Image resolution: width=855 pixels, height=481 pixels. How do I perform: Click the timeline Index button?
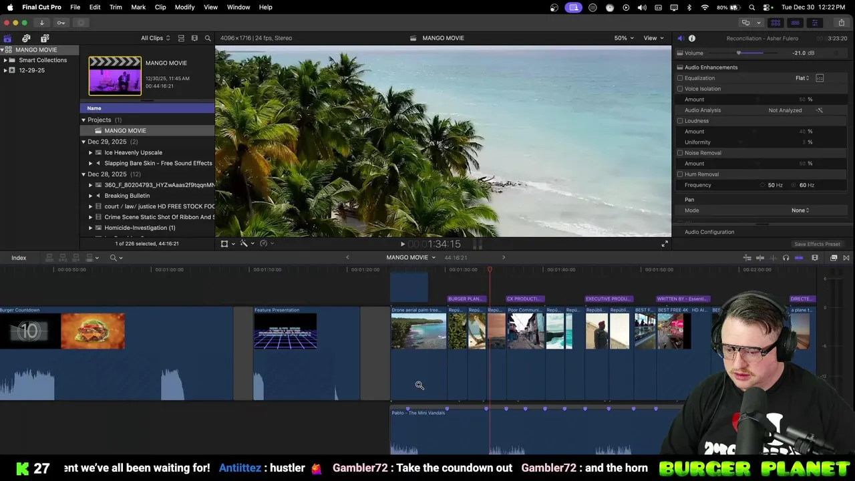pyautogui.click(x=19, y=258)
